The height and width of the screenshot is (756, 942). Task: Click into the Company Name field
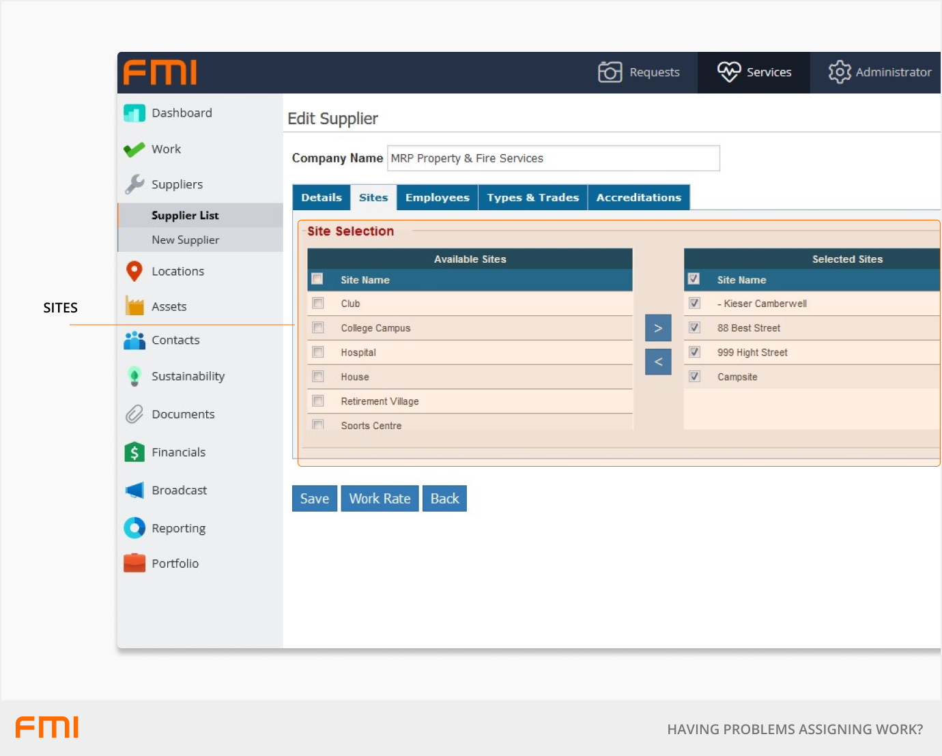pyautogui.click(x=553, y=158)
